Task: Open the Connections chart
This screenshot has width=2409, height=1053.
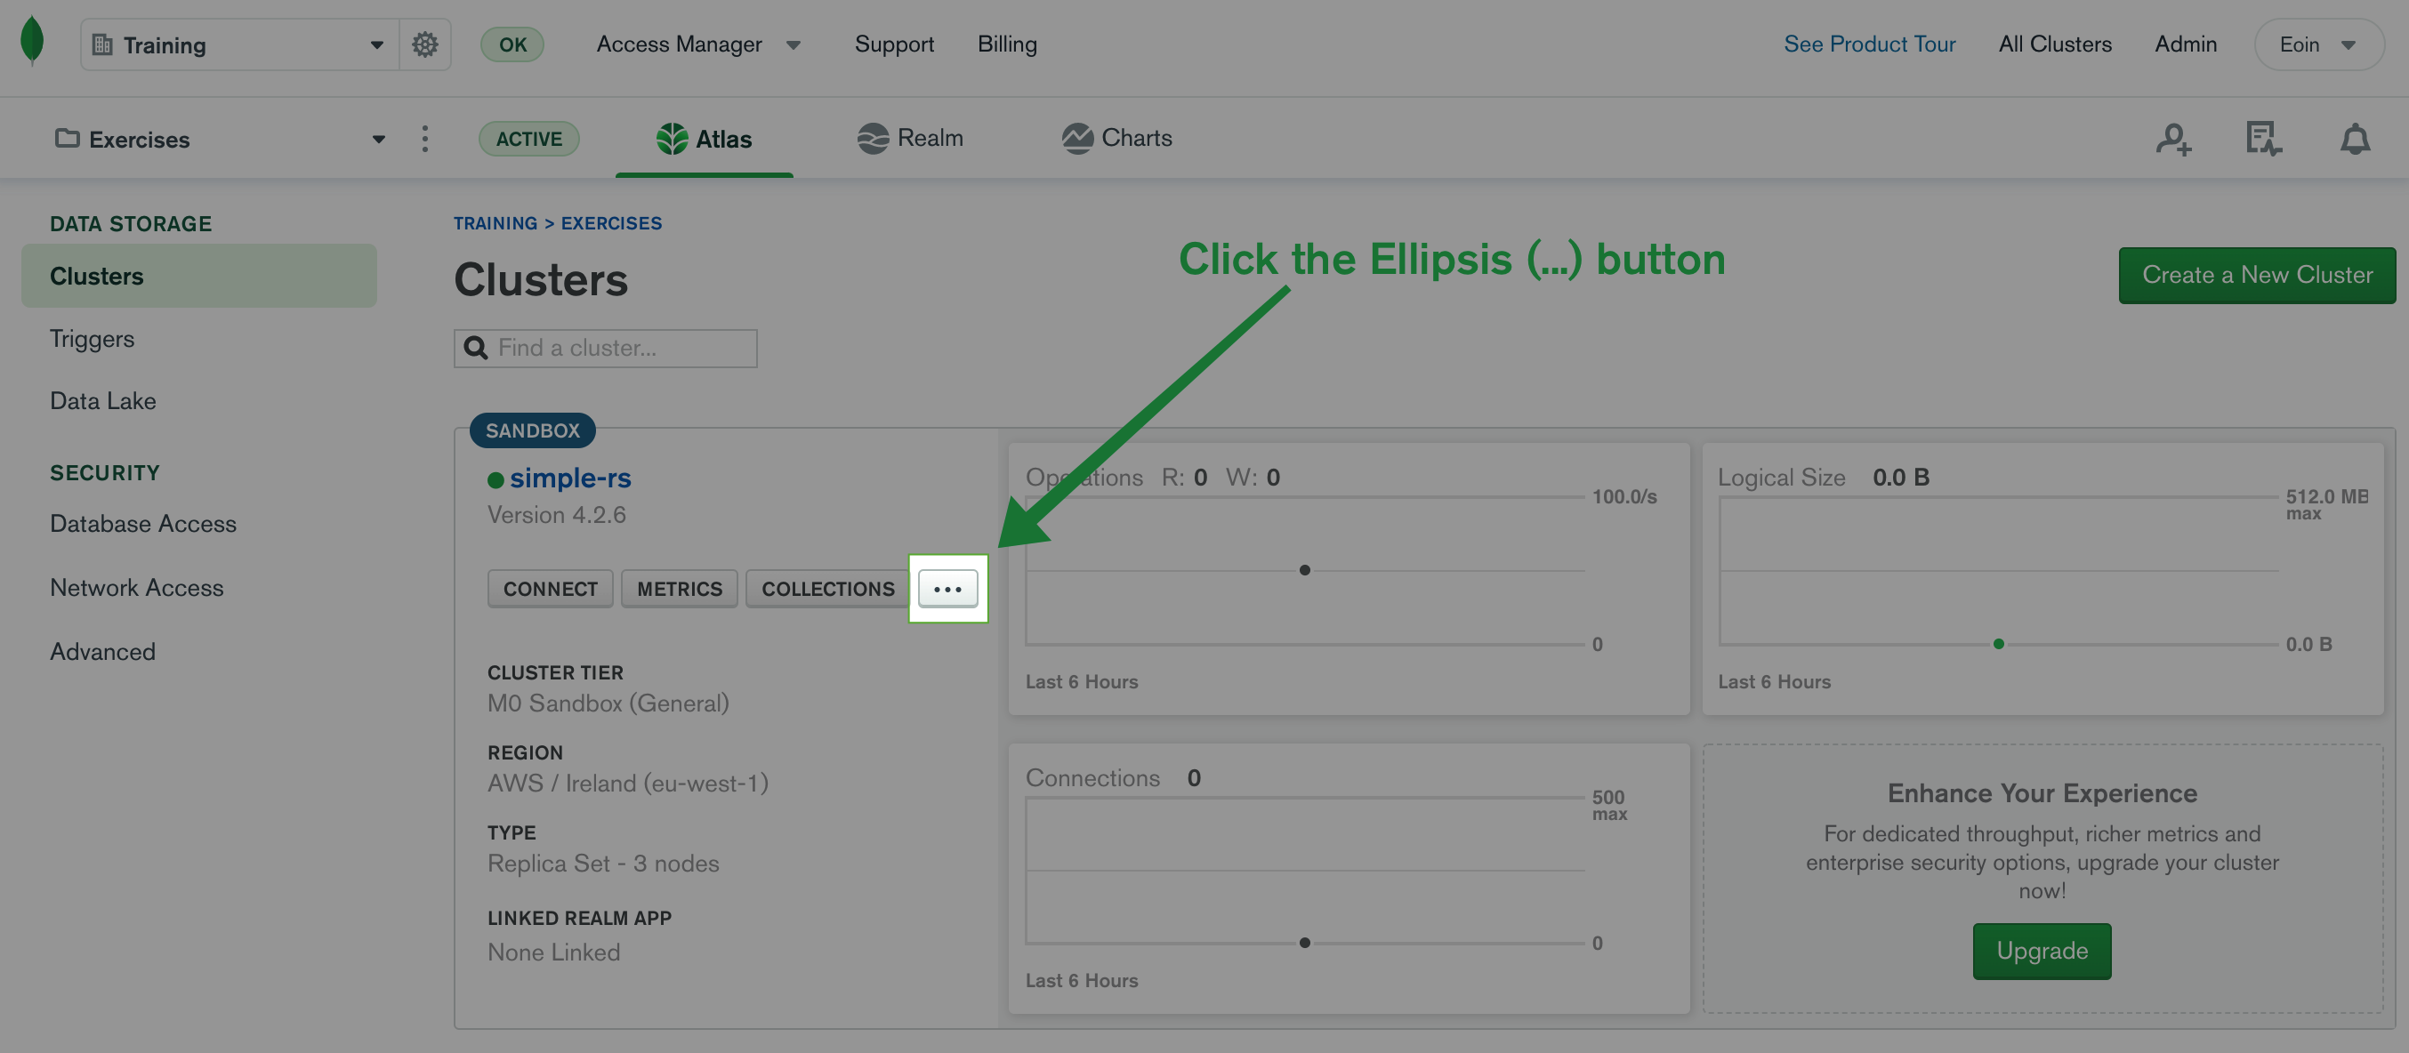Action: pyautogui.click(x=1349, y=878)
